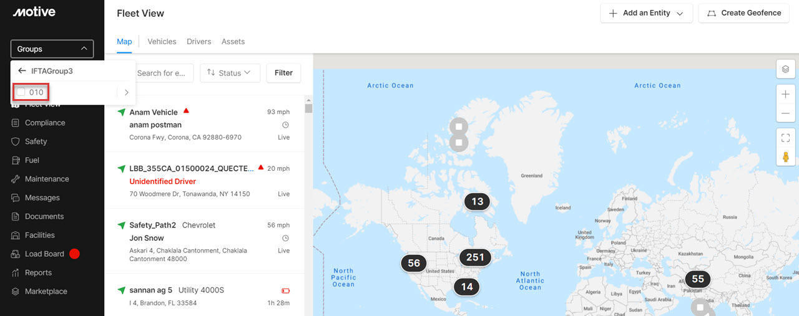
Task: Switch to the Drivers tab
Action: coord(199,42)
